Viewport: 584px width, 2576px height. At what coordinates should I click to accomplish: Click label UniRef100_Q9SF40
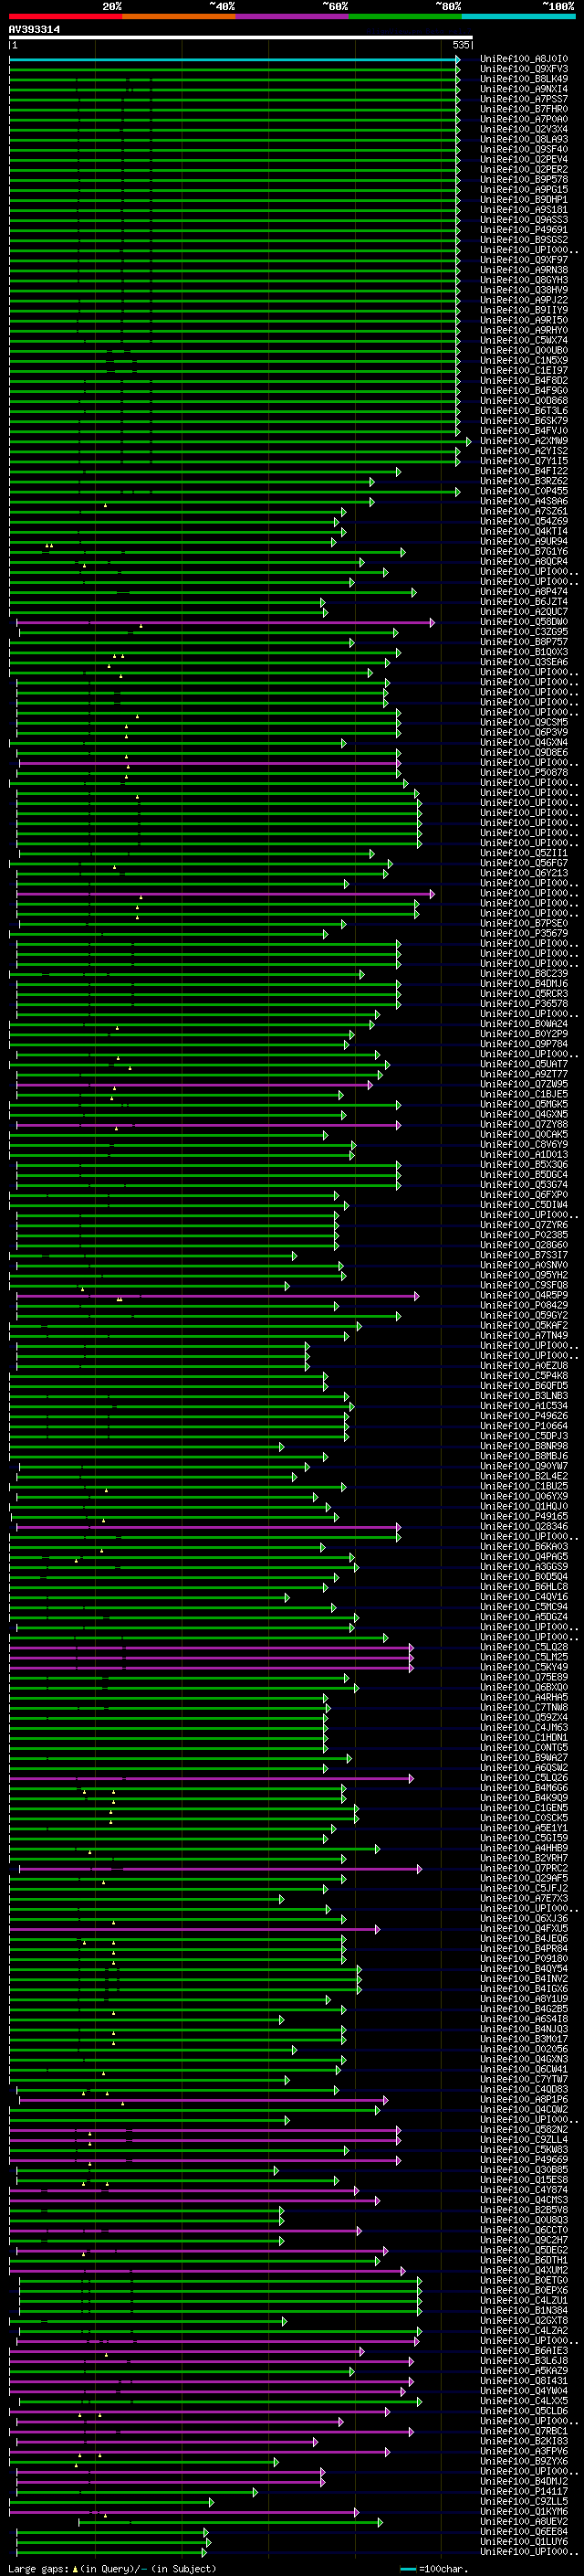524,149
